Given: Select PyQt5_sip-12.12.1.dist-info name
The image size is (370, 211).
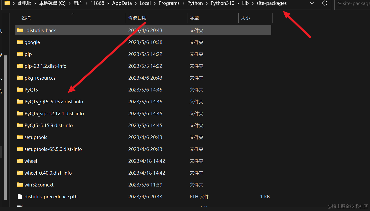Looking at the screenshot, I should [54, 113].
